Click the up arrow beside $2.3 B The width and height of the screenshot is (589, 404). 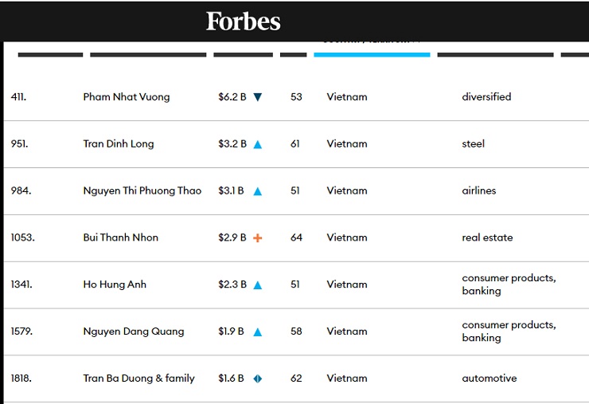pyautogui.click(x=257, y=285)
